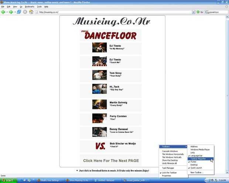This screenshot has width=229, height=183.
Task: Open the Martin Solveig title link
Action: point(118,103)
